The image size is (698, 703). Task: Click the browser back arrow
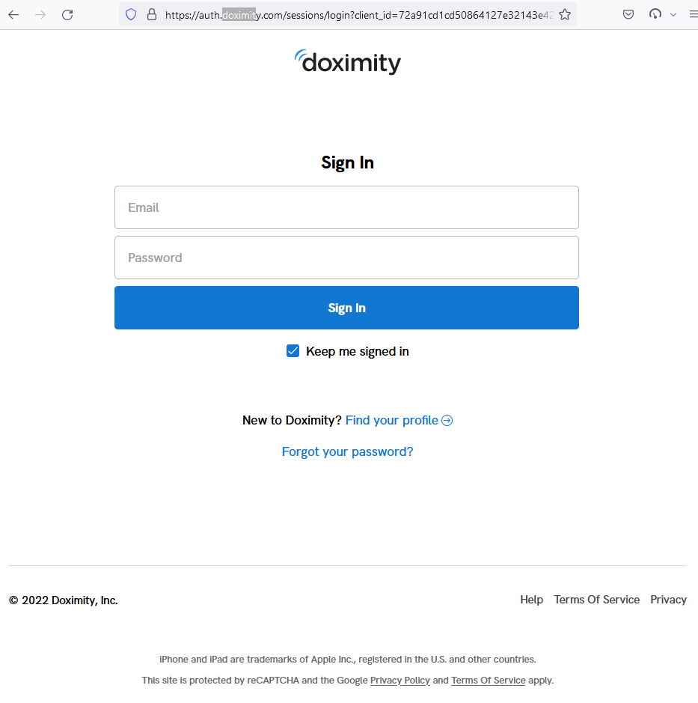[13, 13]
